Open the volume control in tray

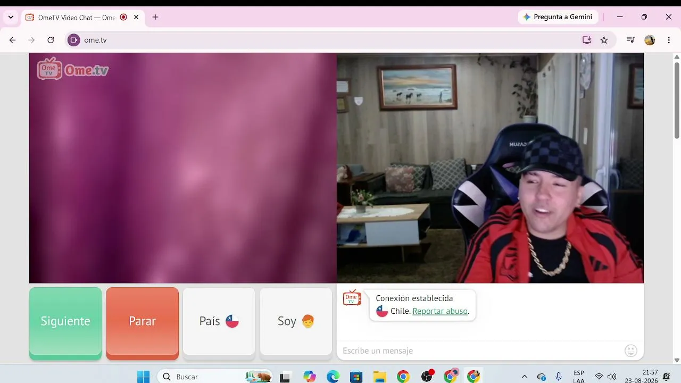pos(612,377)
